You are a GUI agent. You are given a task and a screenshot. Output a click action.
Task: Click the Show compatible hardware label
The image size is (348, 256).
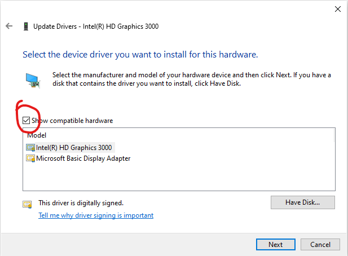pyautogui.click(x=72, y=121)
